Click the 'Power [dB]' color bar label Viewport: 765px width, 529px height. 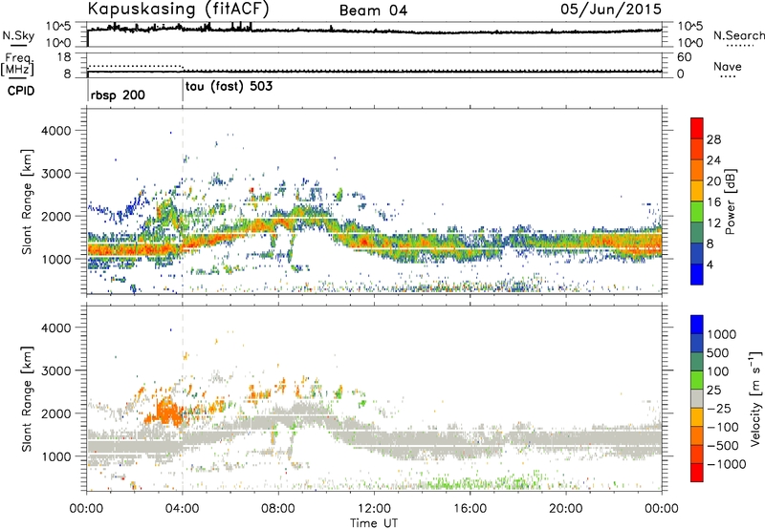(x=730, y=201)
